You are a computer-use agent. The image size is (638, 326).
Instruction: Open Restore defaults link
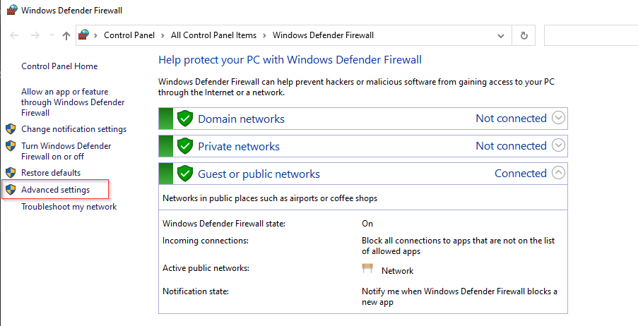point(51,173)
